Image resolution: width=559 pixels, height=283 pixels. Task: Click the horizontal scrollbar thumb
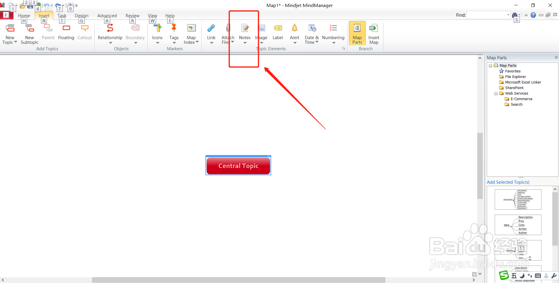pyautogui.click(x=238, y=280)
